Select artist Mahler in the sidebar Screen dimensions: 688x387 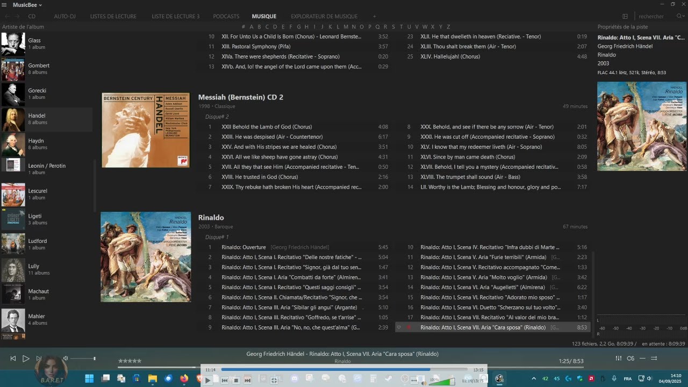[46, 320]
